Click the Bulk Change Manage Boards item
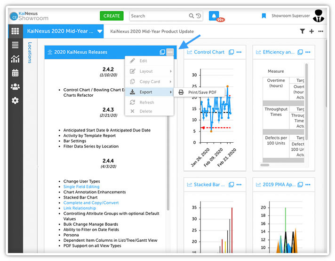The image size is (335, 261). (91, 224)
